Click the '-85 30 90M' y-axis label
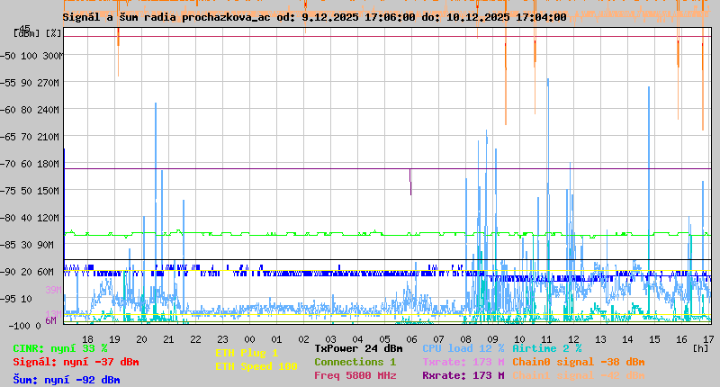720x387 pixels. click(x=27, y=245)
